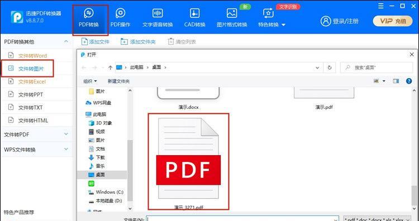Select 文档 folder in tree

[97, 148]
